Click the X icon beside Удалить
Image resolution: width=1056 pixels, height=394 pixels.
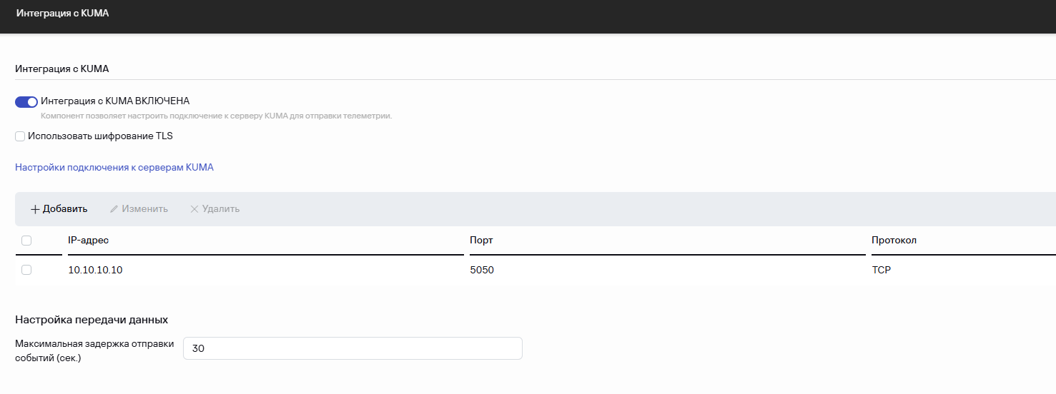point(194,209)
